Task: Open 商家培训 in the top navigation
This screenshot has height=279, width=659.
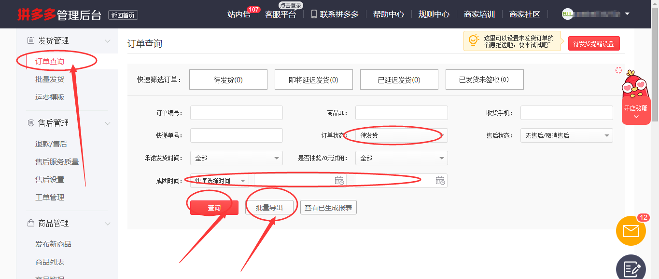Action: pyautogui.click(x=479, y=14)
